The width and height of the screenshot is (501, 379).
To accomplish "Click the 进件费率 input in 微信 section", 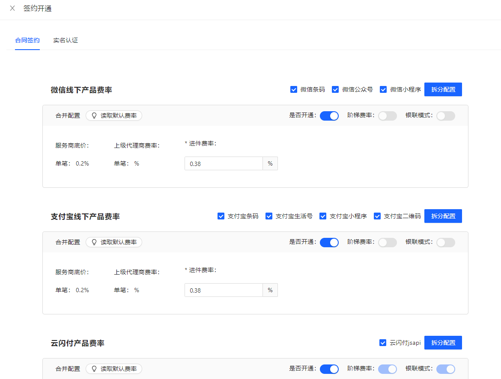I will point(224,163).
